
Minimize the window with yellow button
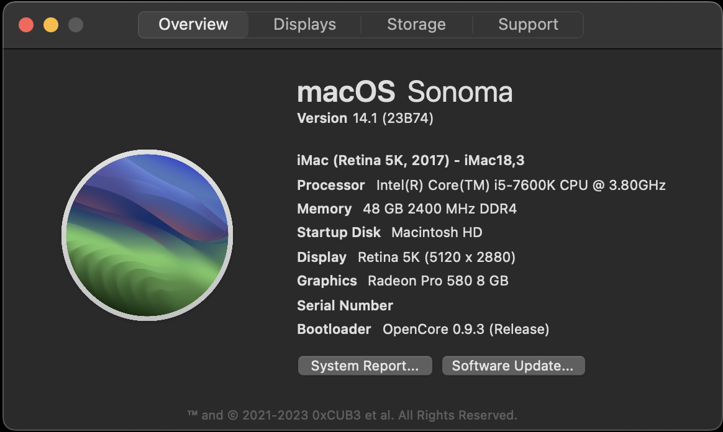51,25
